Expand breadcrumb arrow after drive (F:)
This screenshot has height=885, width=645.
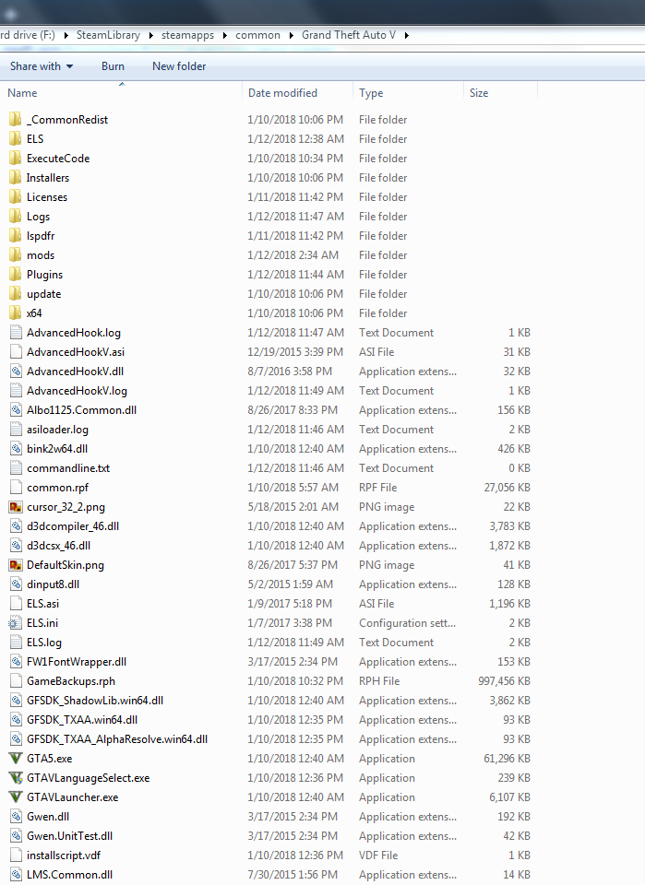[66, 35]
